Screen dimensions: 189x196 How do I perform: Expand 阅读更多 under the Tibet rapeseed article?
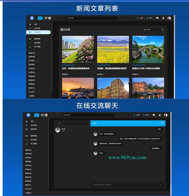(101, 74)
